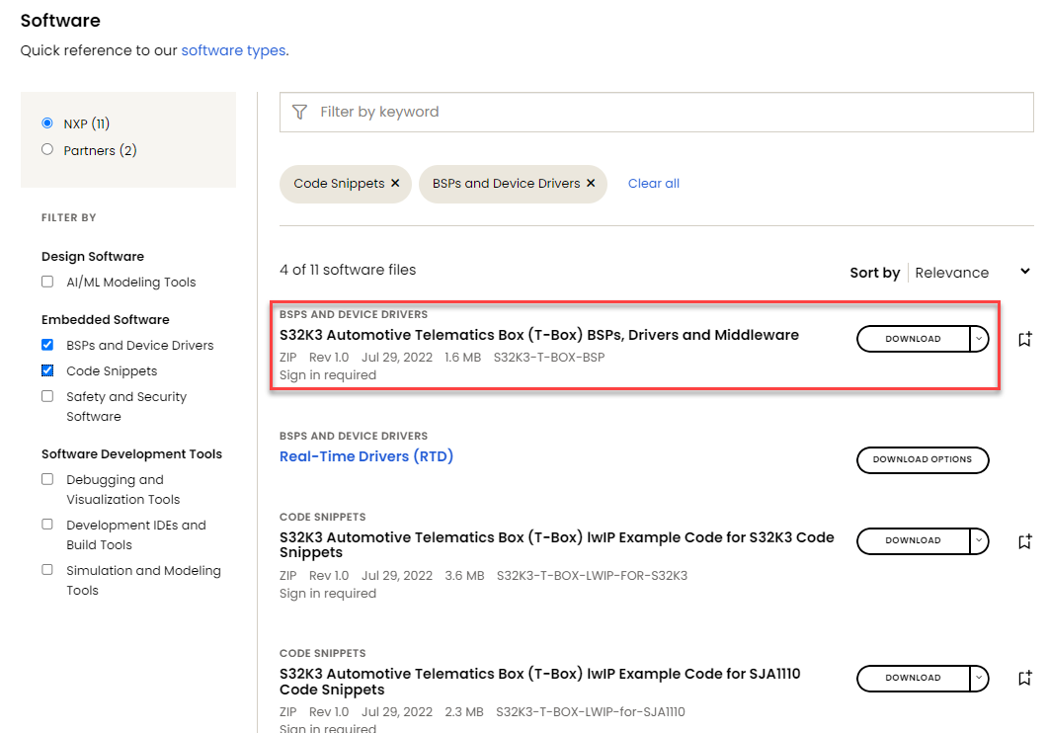The height and width of the screenshot is (733, 1048).
Task: Remove the Code Snippets filter chip
Action: pyautogui.click(x=395, y=184)
